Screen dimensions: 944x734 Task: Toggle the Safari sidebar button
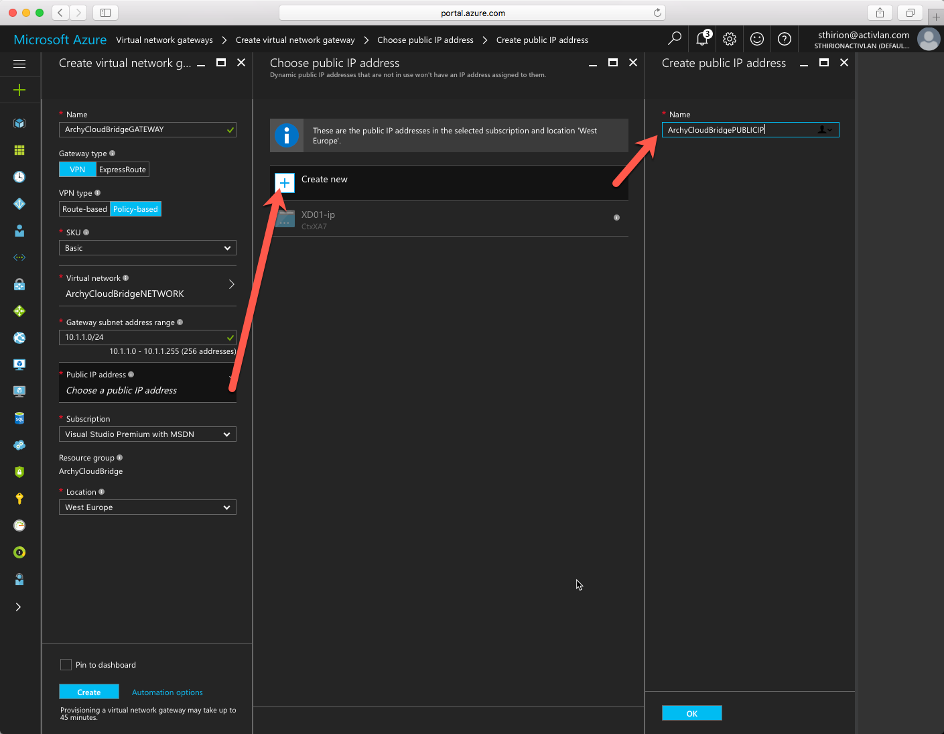click(x=105, y=12)
